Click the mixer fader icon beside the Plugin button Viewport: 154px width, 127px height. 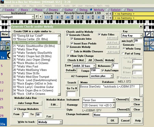[x=147, y=48]
